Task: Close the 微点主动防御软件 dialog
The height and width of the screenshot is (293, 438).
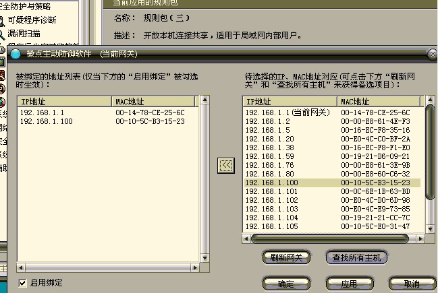Action: tap(433, 54)
